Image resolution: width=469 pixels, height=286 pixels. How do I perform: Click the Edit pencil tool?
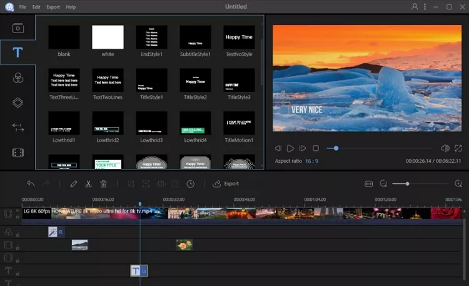click(74, 183)
